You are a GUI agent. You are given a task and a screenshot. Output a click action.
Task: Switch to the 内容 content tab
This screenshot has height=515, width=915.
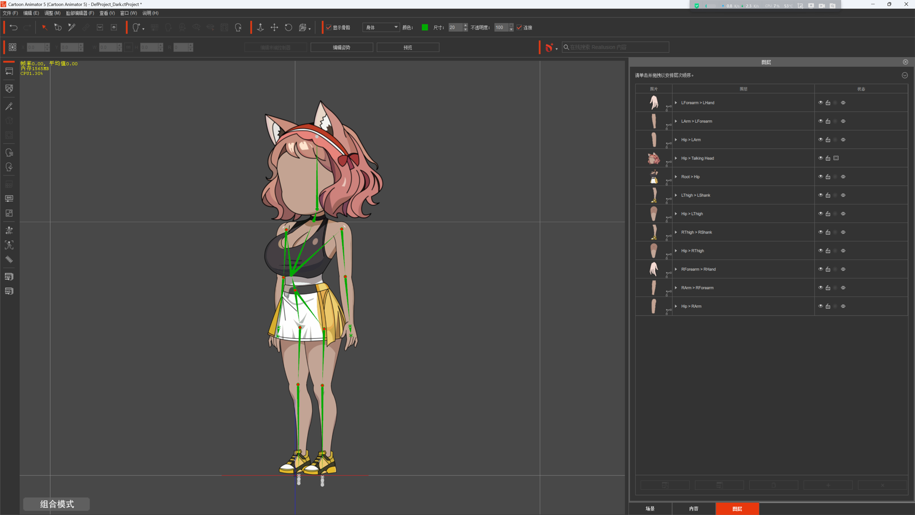[x=693, y=509]
